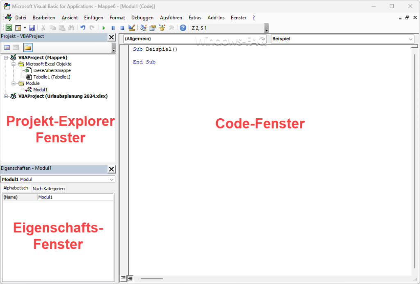Select Modul1 in project tree
Image resolution: width=420 pixels, height=284 pixels.
point(41,90)
